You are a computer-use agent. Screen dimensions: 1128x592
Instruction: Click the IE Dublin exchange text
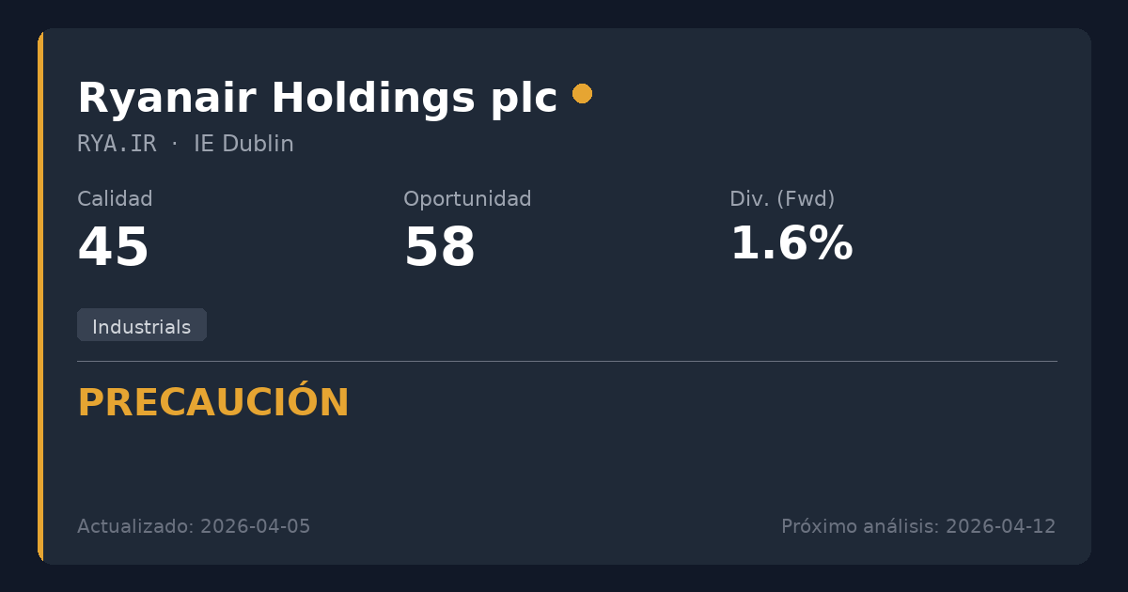[243, 144]
